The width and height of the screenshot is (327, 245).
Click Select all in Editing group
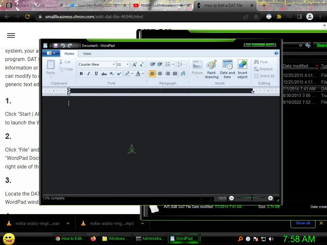264,76
